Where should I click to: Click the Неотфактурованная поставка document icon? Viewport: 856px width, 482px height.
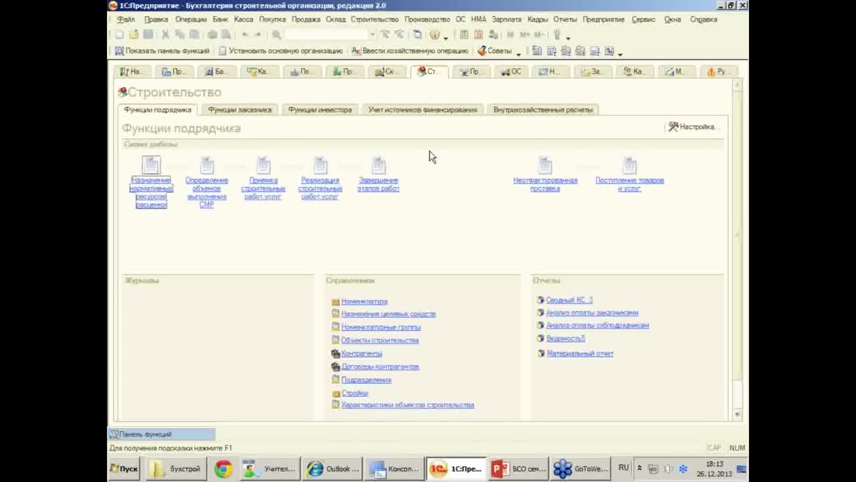click(x=545, y=165)
